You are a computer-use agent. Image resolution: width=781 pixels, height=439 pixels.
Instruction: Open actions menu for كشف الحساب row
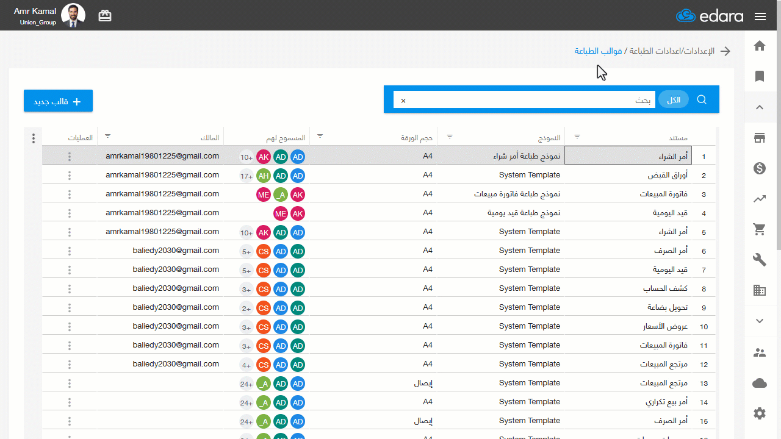pos(70,289)
